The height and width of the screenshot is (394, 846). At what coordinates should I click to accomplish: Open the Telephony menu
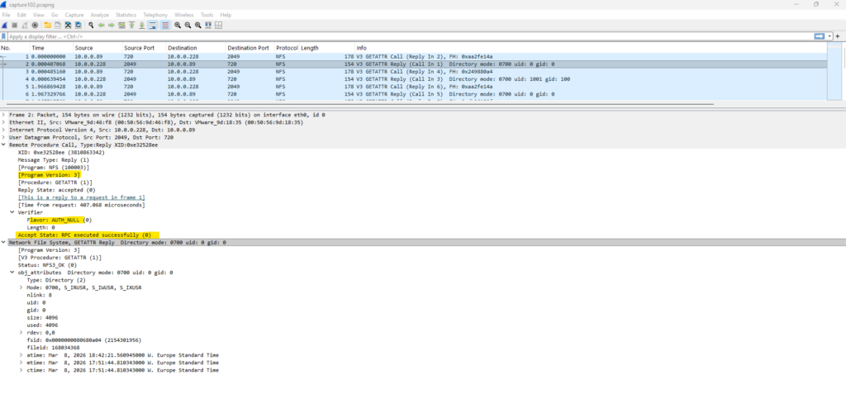(155, 15)
